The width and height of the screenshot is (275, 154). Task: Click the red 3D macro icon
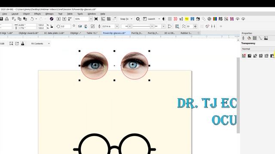(x=175, y=19)
